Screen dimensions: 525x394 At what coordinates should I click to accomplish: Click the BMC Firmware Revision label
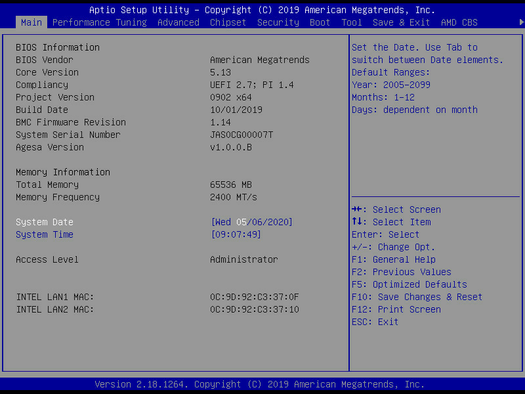coord(71,122)
